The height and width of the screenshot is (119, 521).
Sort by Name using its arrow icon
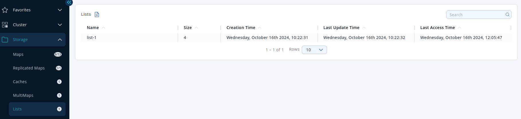pyautogui.click(x=103, y=28)
